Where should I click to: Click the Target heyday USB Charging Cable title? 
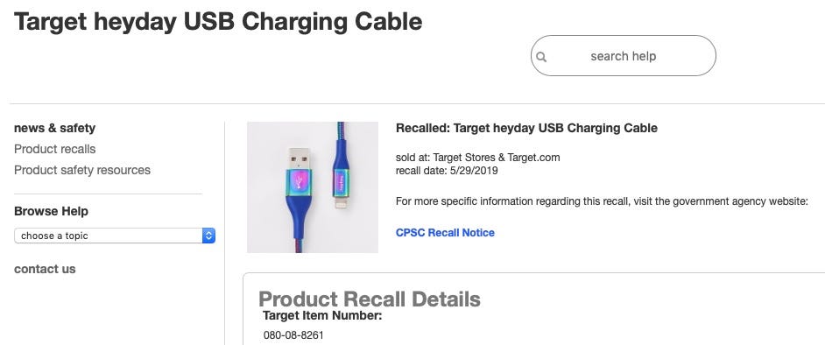click(218, 22)
